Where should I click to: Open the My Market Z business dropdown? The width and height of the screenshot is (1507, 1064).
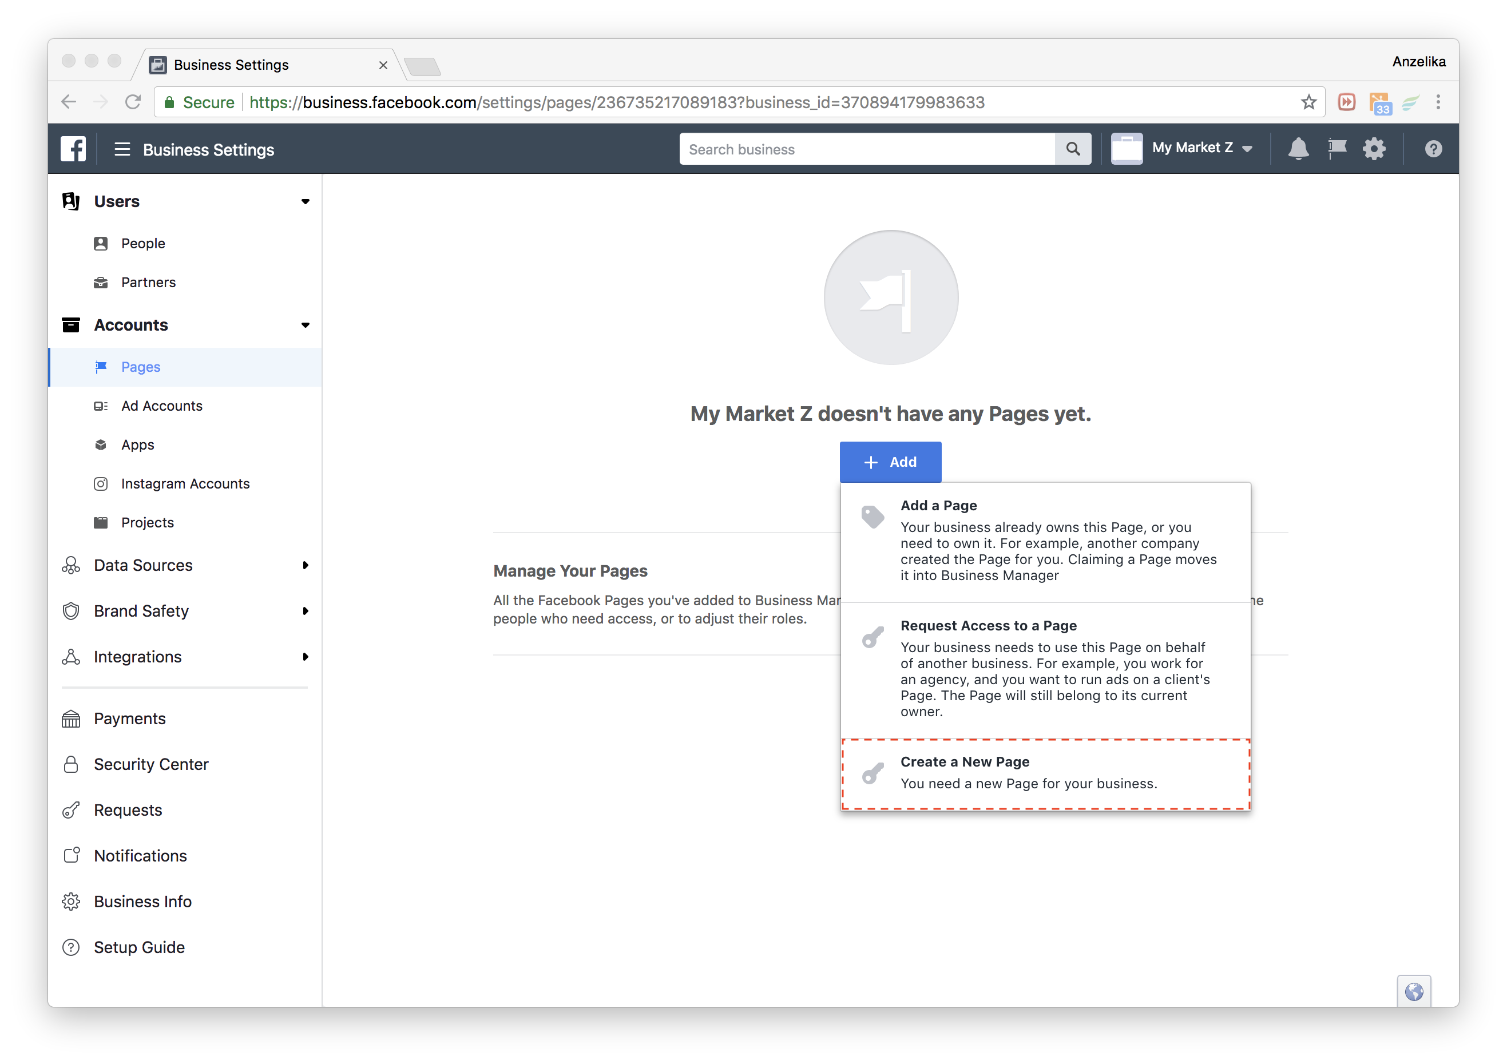(x=1203, y=148)
